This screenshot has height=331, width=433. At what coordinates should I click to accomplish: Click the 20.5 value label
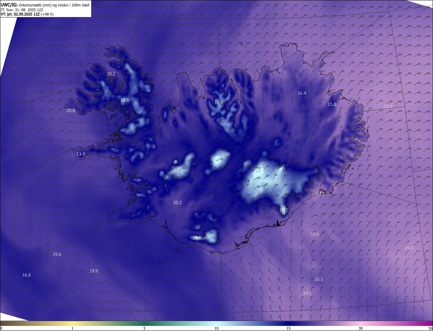(319, 279)
